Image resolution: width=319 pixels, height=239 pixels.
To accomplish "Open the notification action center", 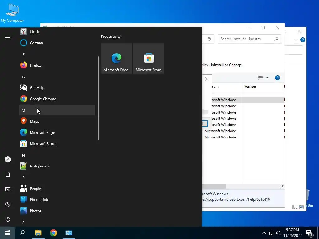I will point(309,233).
